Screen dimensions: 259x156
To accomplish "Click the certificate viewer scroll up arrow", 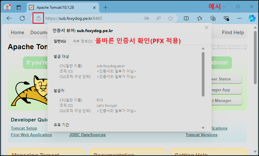I will (x=203, y=49).
